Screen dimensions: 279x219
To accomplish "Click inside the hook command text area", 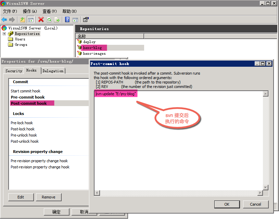I will click(178, 144).
